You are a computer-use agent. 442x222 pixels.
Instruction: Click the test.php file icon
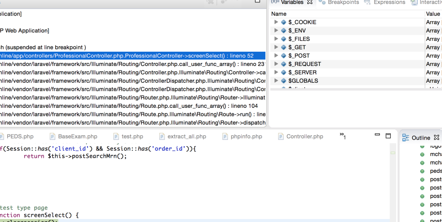[116, 137]
